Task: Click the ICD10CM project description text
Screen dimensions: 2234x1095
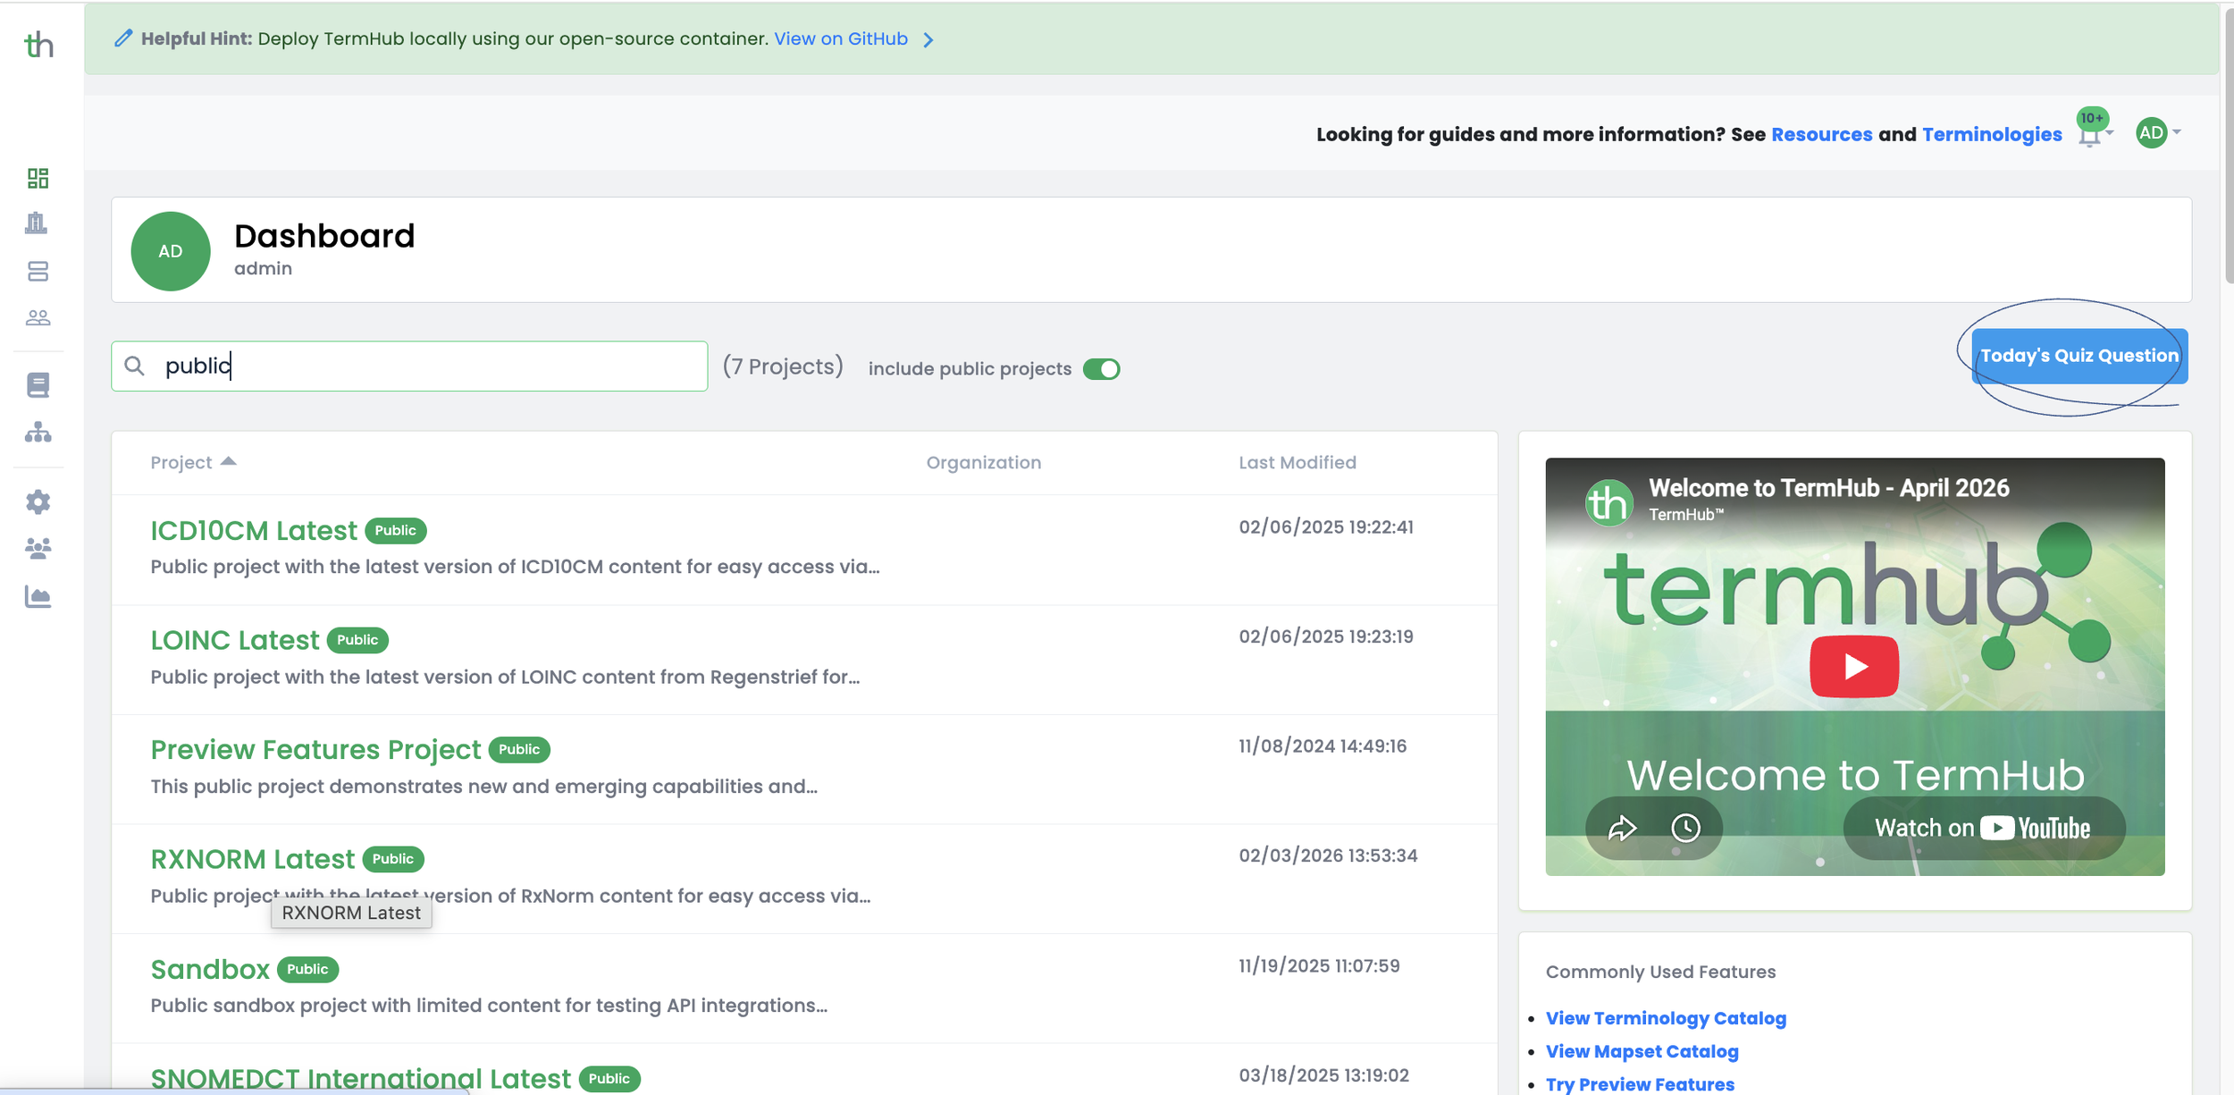Action: click(515, 567)
